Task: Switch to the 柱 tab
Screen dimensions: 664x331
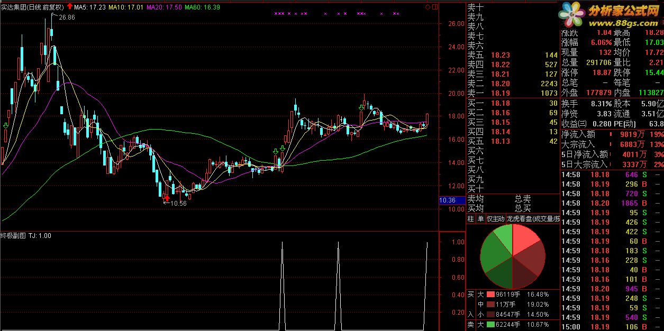Action: 471,218
